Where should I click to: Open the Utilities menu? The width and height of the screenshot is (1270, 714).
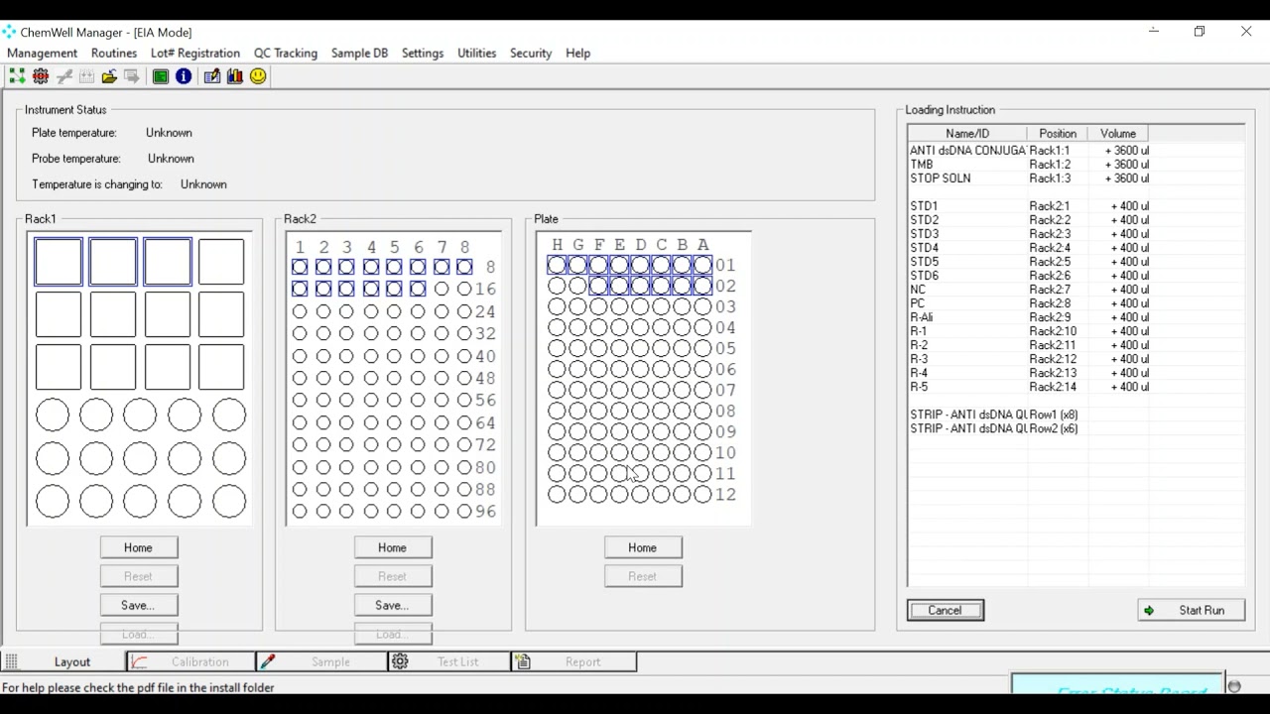pyautogui.click(x=476, y=53)
